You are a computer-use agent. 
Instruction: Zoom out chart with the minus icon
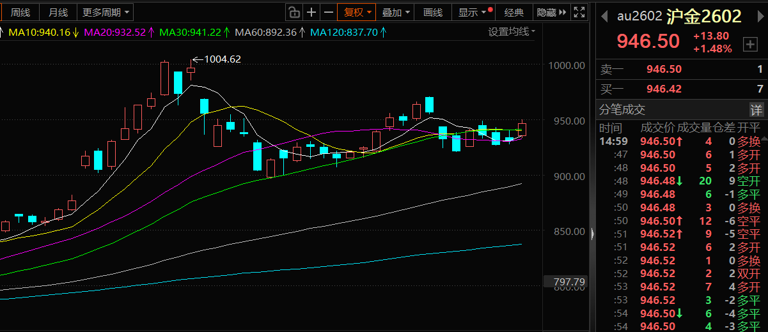click(x=329, y=12)
